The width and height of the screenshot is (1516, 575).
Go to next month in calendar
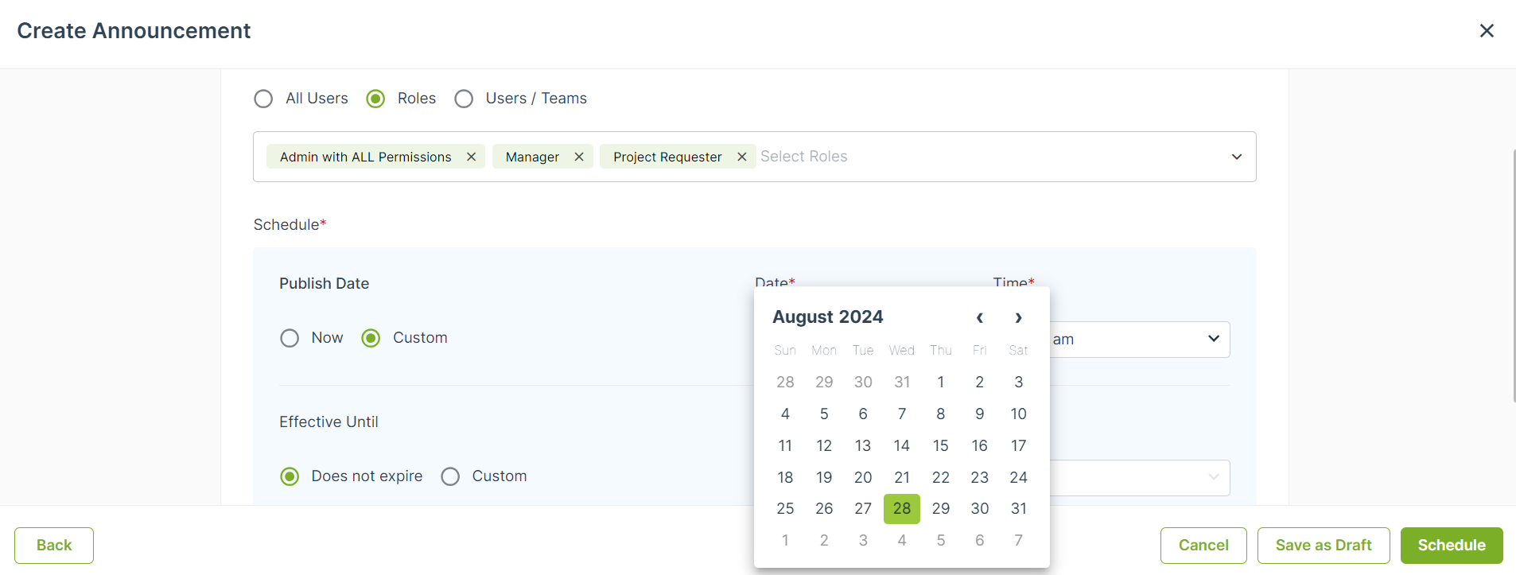pos(1018,317)
